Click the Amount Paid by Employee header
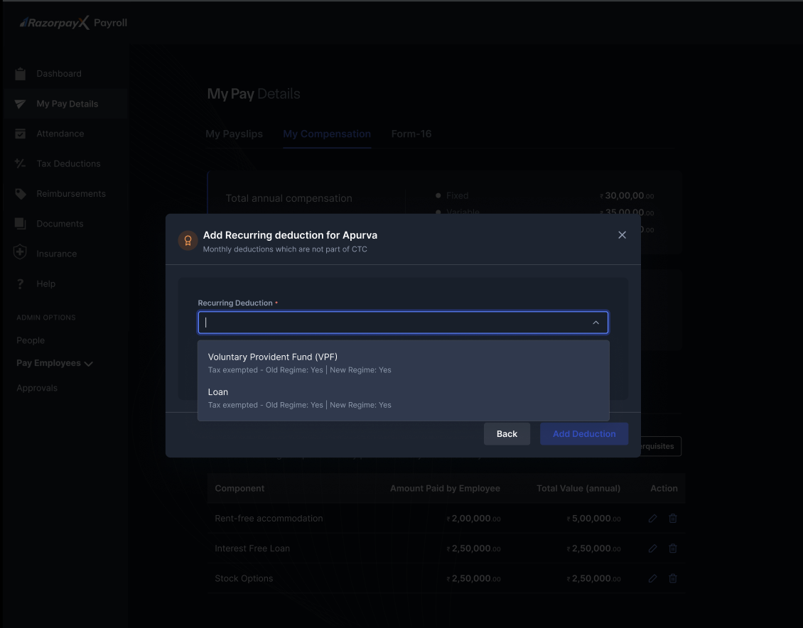 [445, 488]
